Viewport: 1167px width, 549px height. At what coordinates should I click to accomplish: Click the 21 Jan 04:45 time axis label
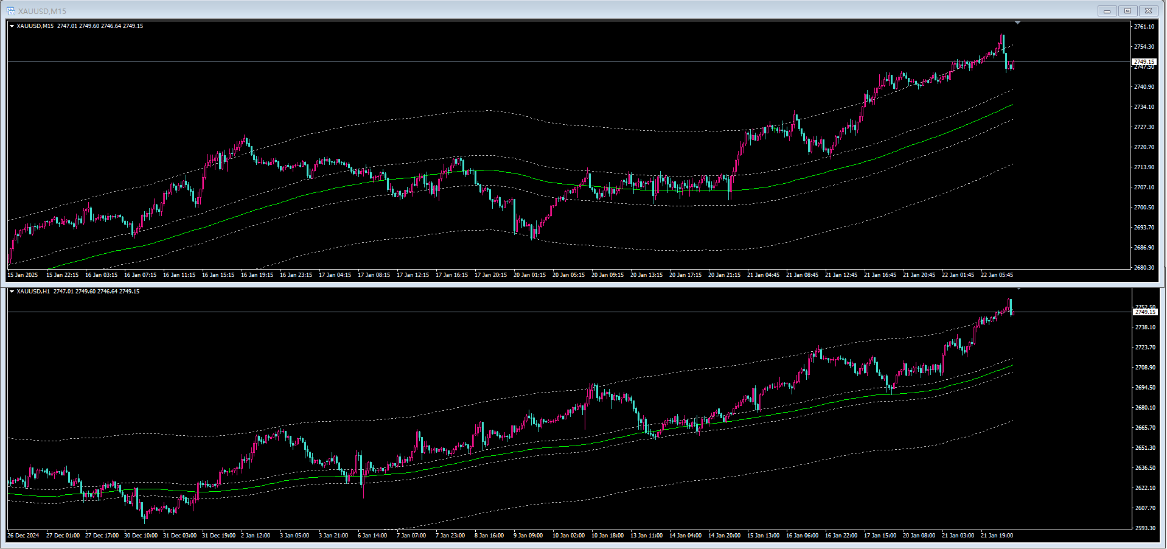click(764, 275)
